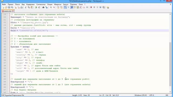The height and width of the screenshot is (97, 173).
Task: Click the Paste toolbar icon
Action: (32, 7)
